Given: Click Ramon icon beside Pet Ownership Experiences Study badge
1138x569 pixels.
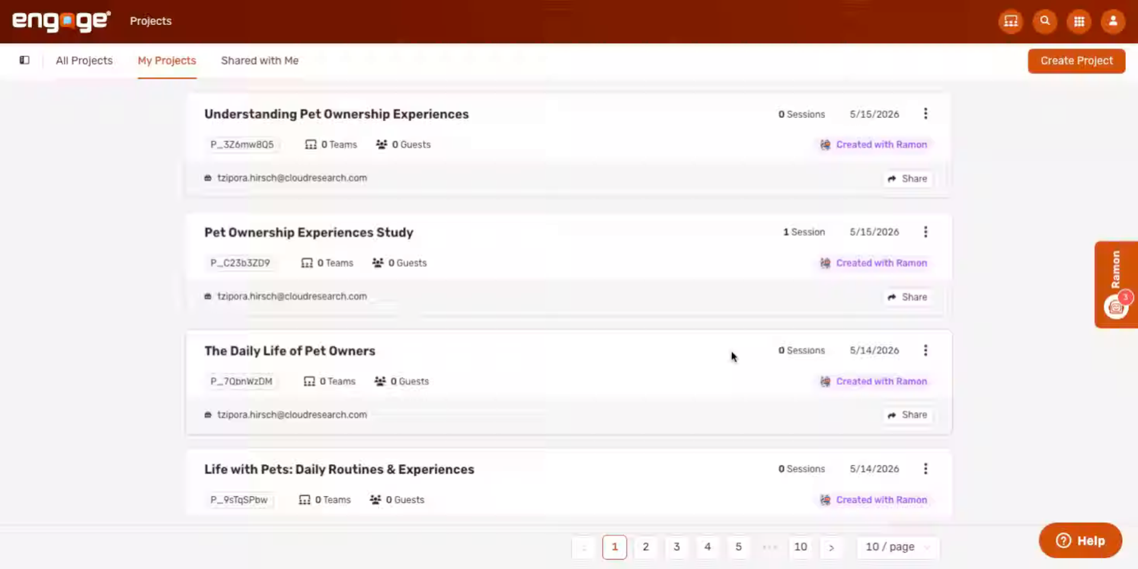Looking at the screenshot, I should tap(825, 263).
